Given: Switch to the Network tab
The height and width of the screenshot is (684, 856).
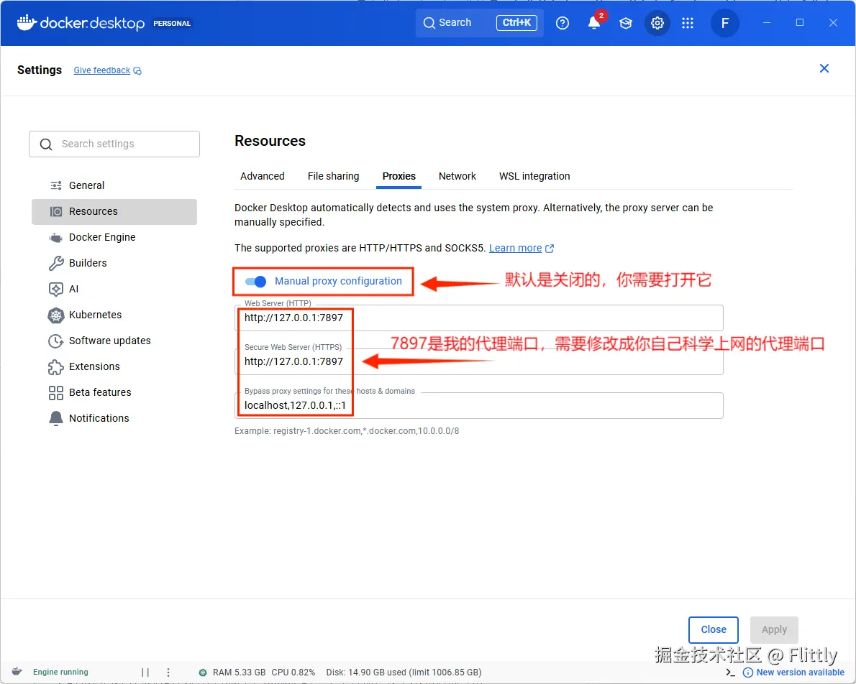Looking at the screenshot, I should click(x=457, y=176).
